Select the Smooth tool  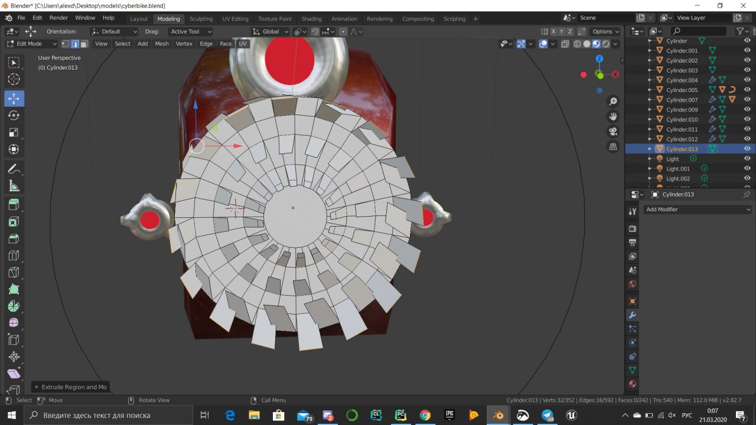point(14,323)
